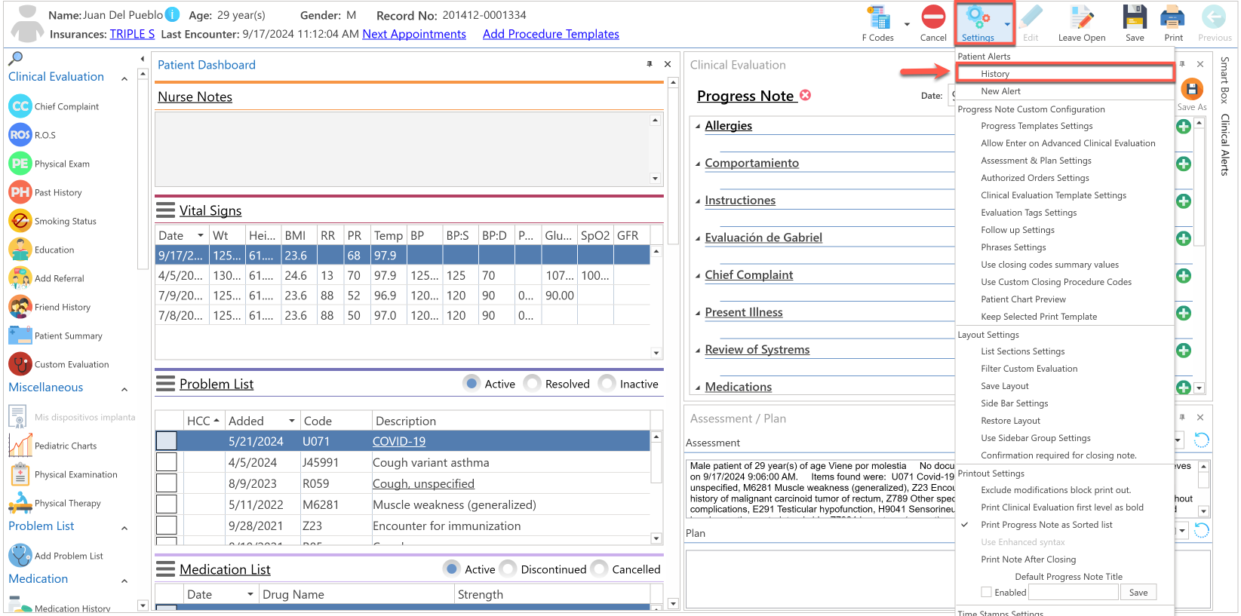
Task: Collapse the Clinical Evaluation sidebar group
Action: pyautogui.click(x=124, y=78)
